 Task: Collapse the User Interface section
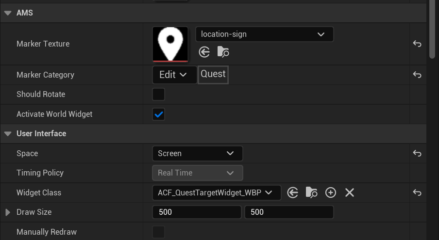click(8, 133)
